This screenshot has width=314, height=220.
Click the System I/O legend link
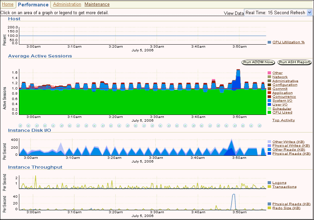click(282, 101)
